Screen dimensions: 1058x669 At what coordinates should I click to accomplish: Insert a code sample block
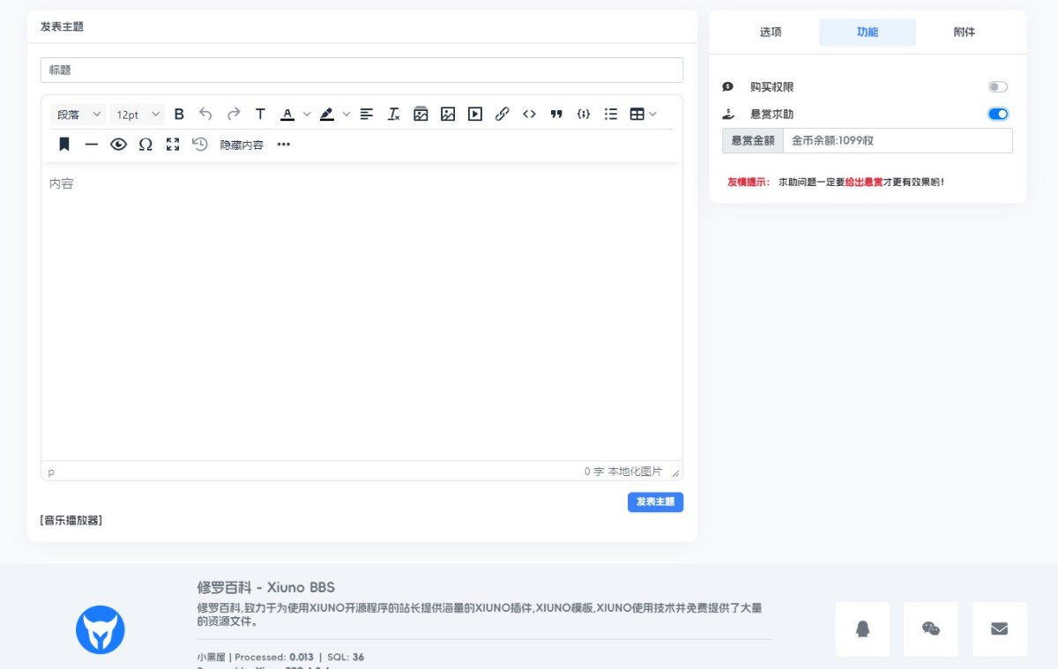tap(584, 114)
